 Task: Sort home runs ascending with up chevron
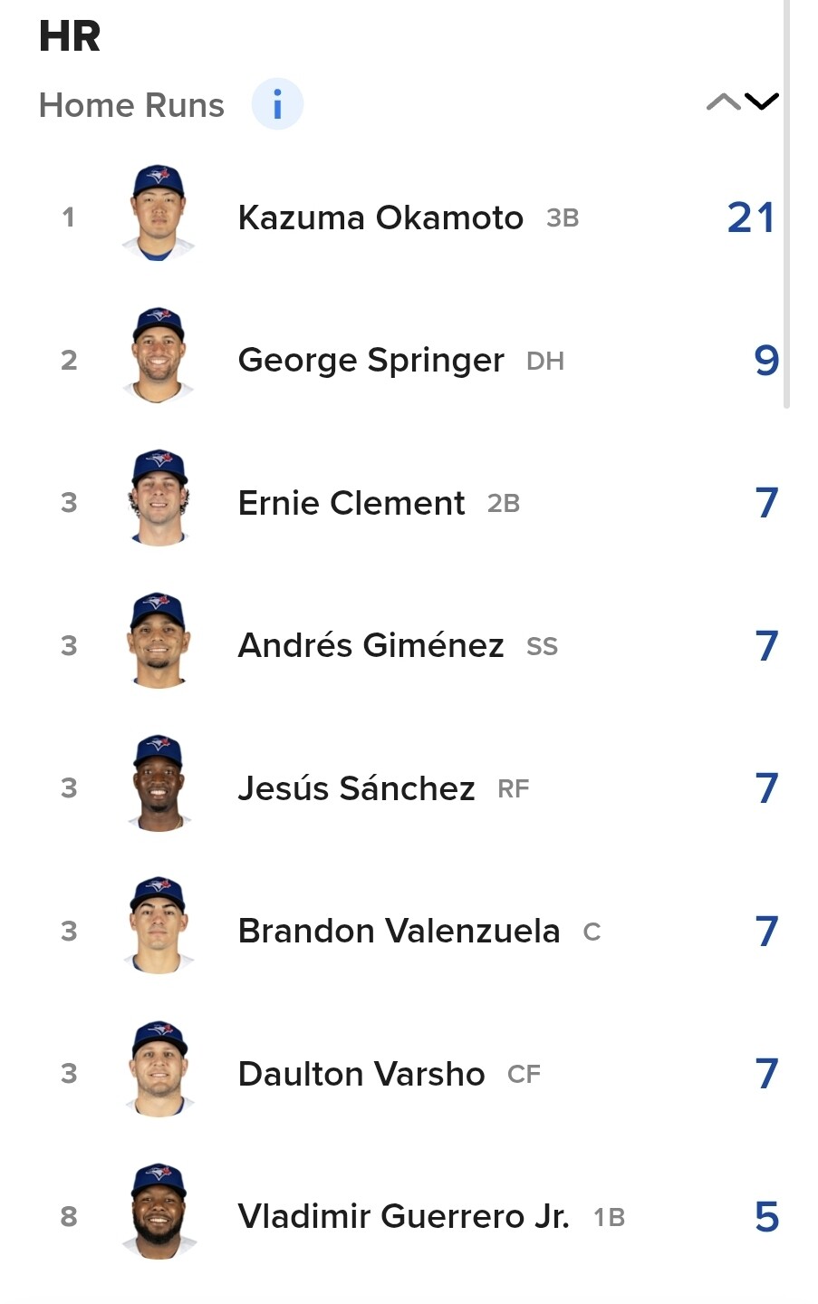tap(723, 101)
